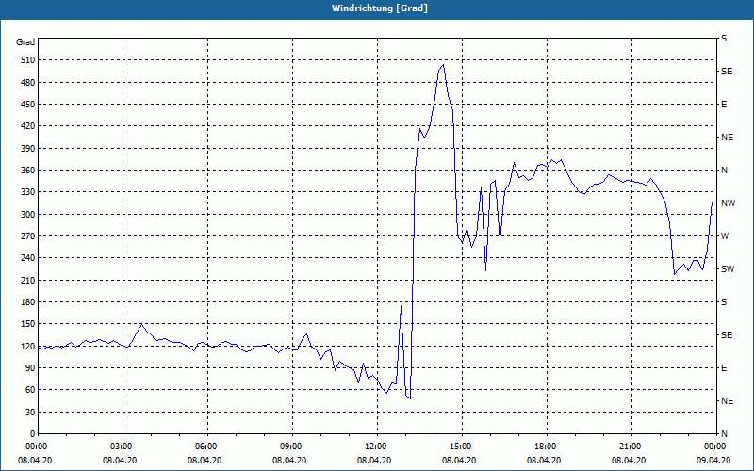This screenshot has width=754, height=471.
Task: Click the SE compass label at 480 level
Action: tap(727, 72)
